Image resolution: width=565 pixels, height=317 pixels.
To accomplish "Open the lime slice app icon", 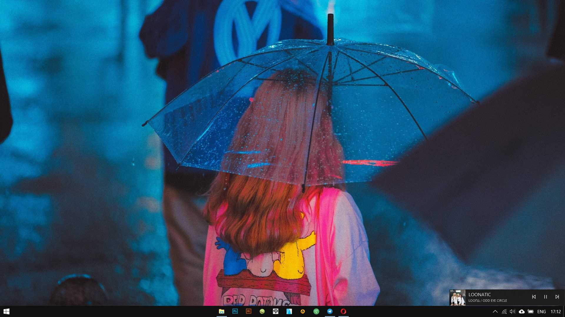I will pos(262,311).
